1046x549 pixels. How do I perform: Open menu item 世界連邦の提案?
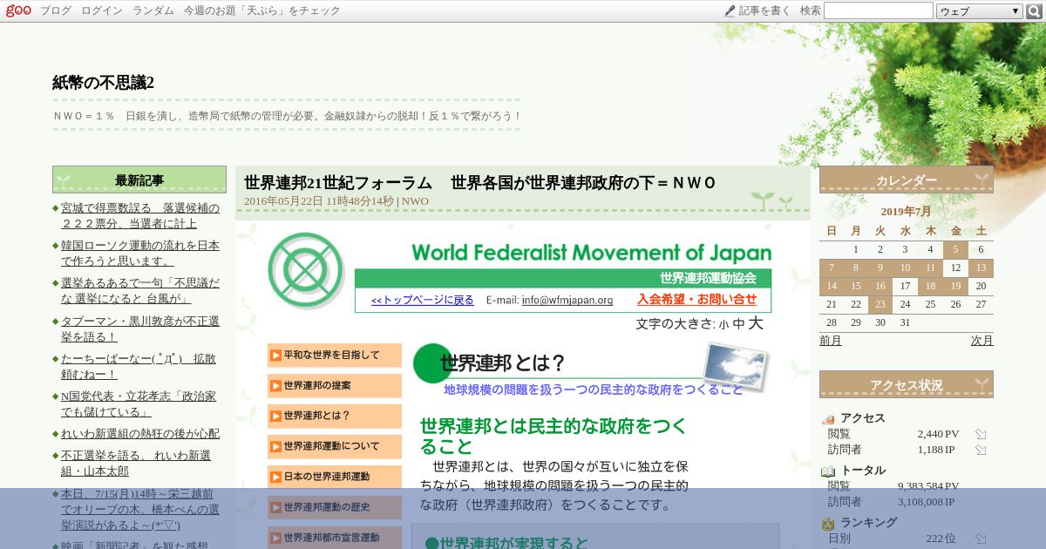click(335, 385)
